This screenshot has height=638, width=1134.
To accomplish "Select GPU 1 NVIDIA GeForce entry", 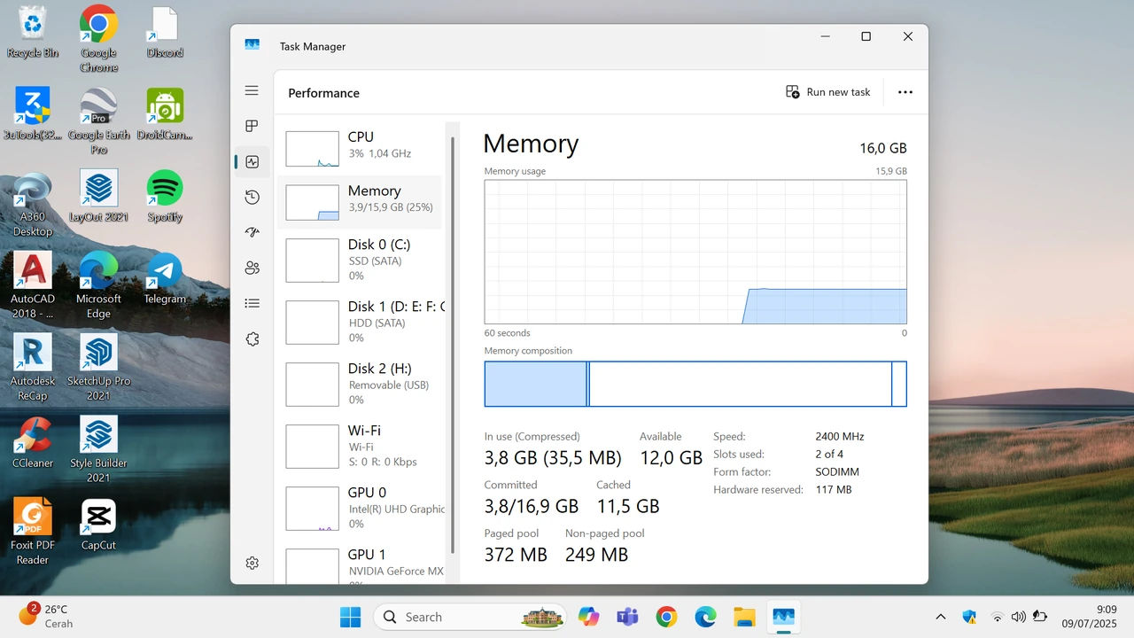I will pos(360,564).
